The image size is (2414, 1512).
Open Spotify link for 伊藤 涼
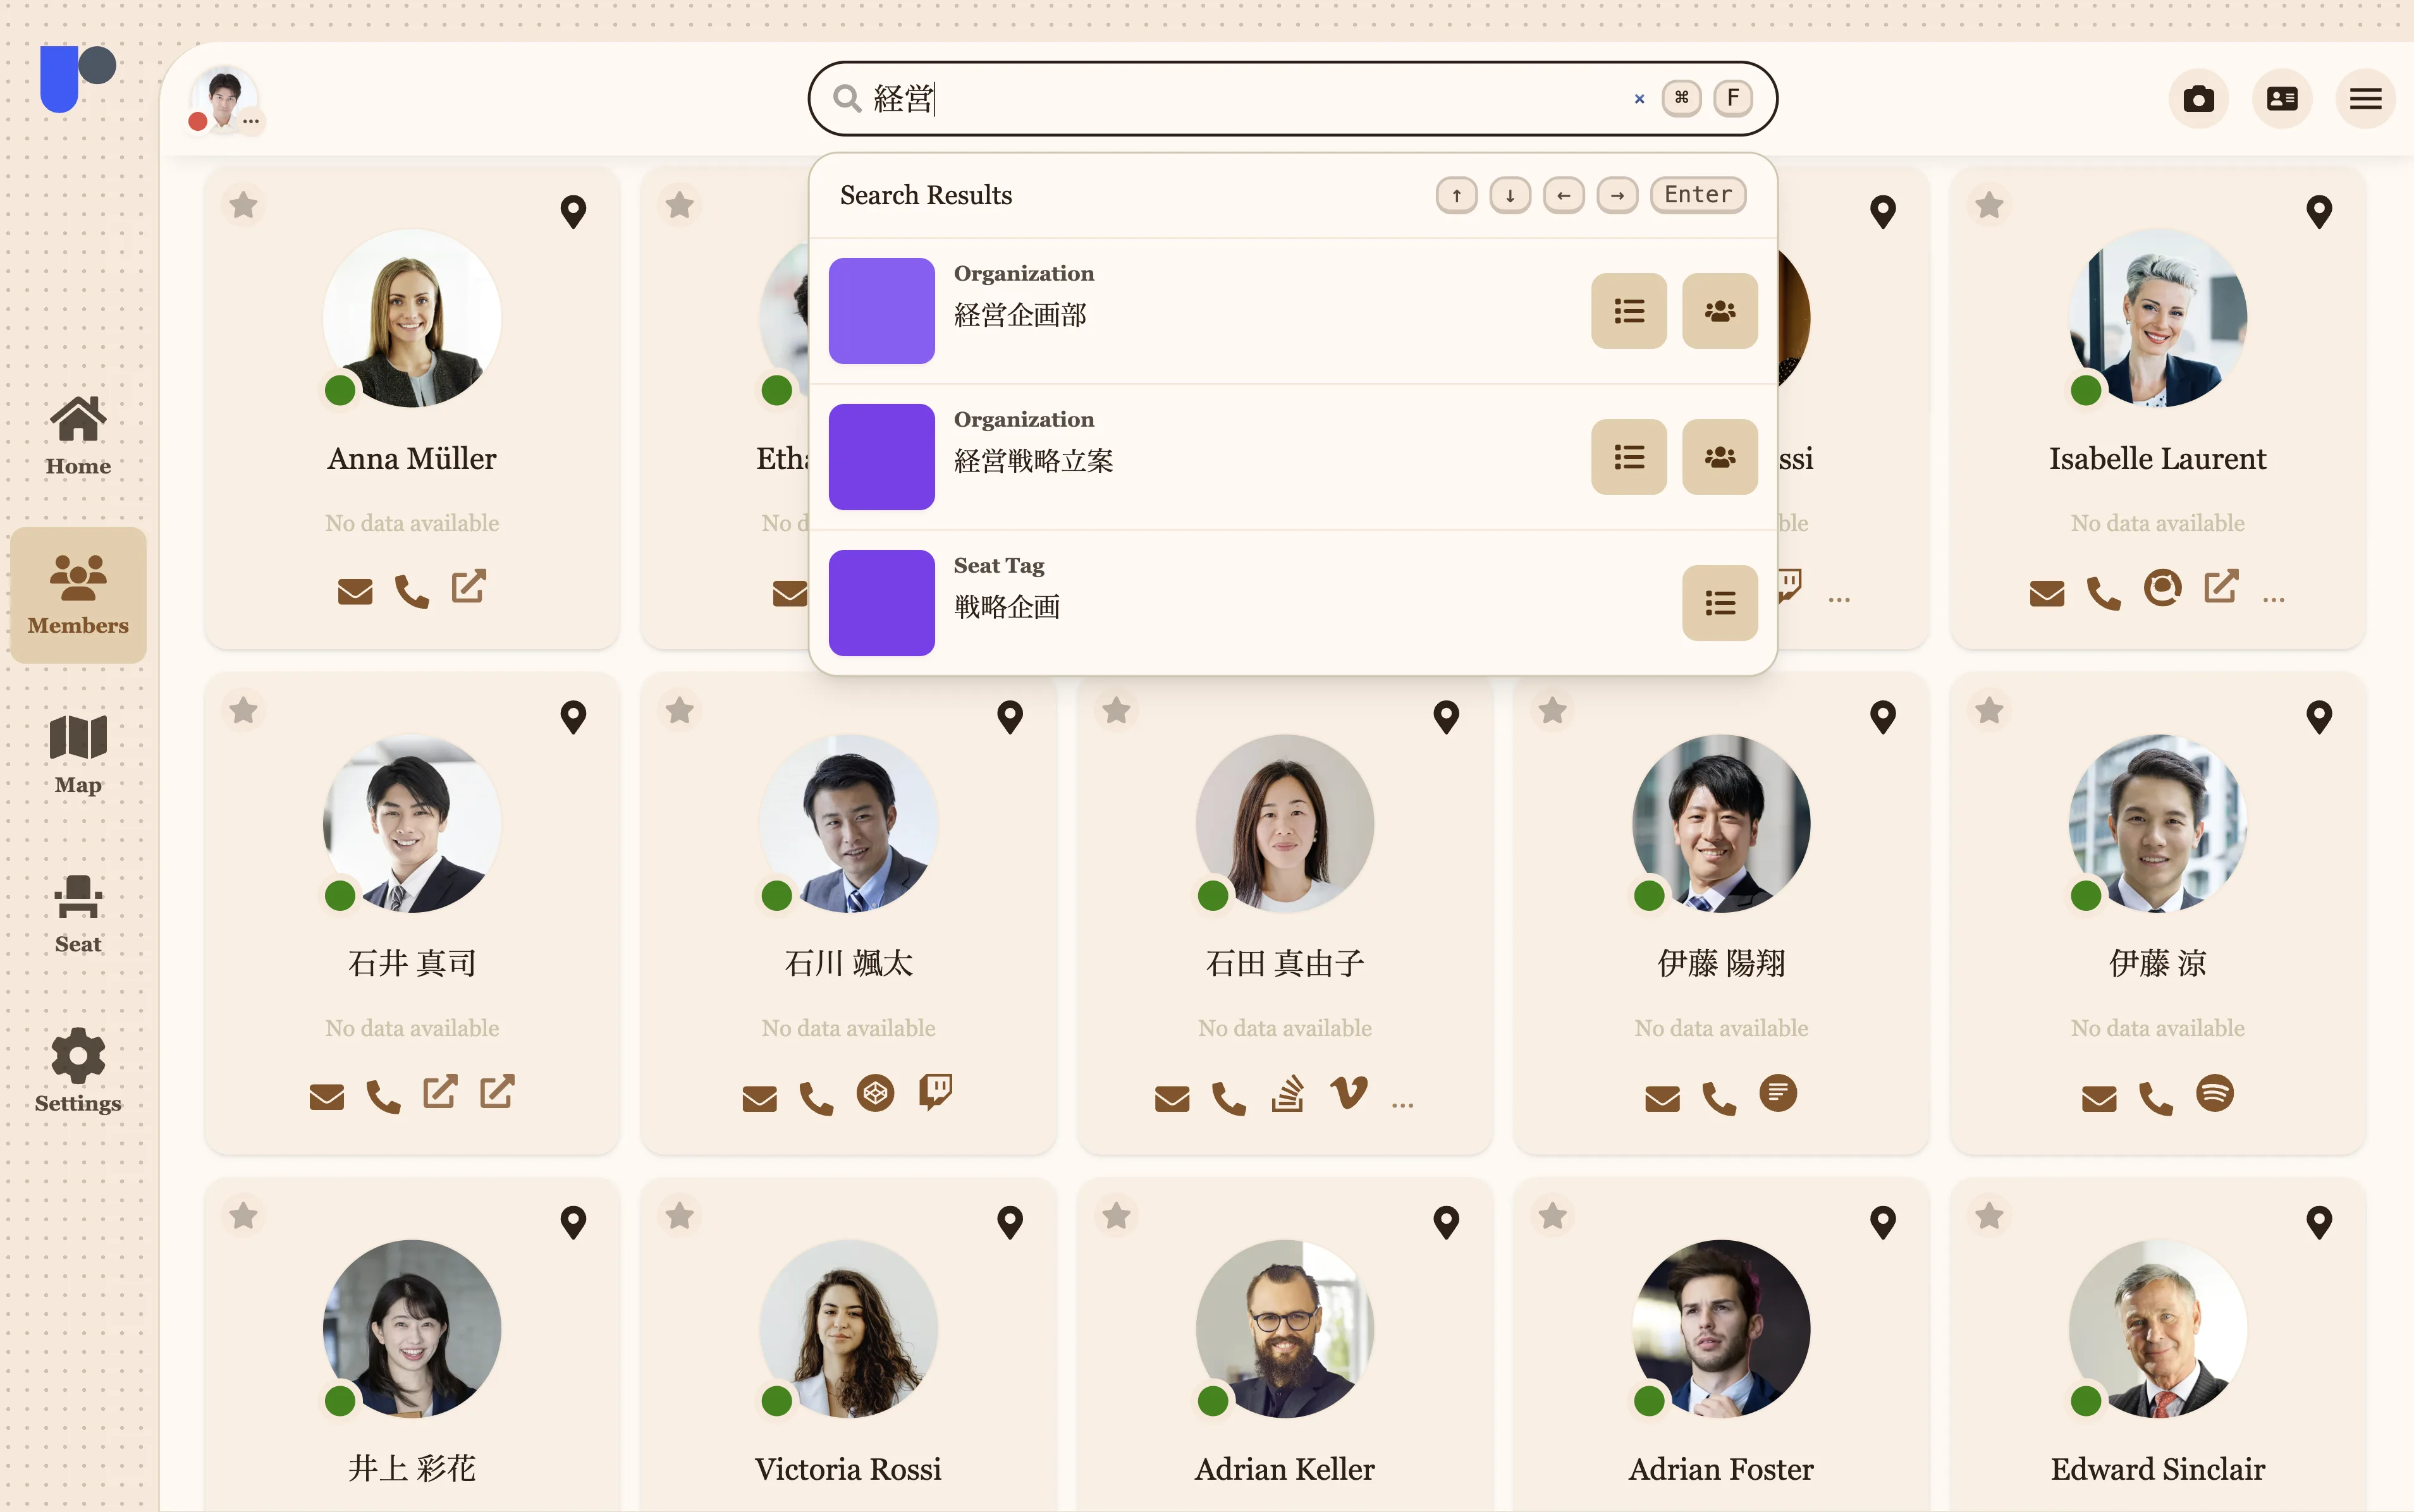(2215, 1093)
